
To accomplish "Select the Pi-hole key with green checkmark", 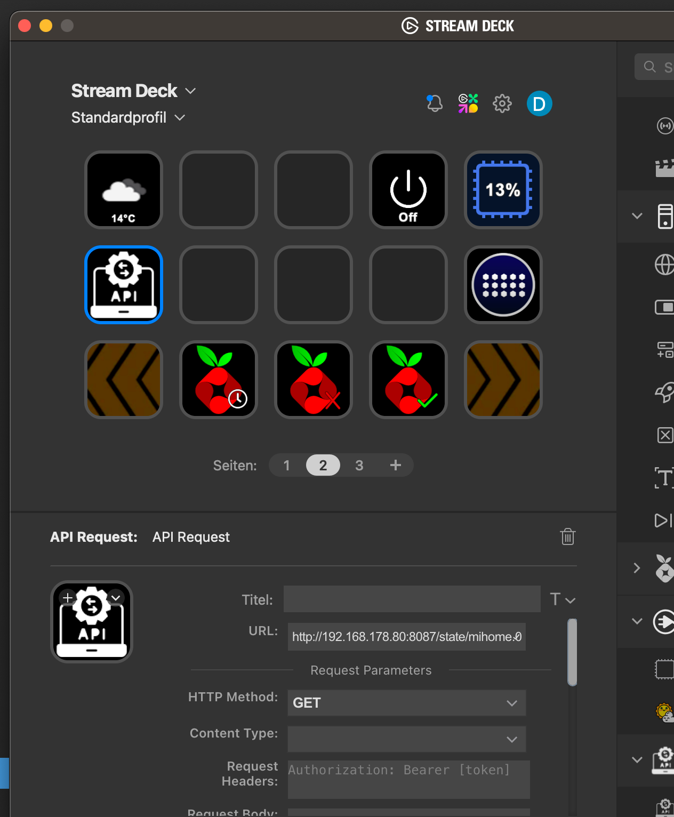I will [x=408, y=380].
